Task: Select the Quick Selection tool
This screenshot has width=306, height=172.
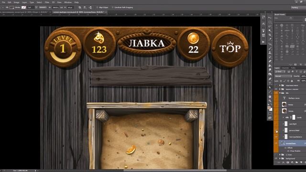Action: [x=270, y=31]
